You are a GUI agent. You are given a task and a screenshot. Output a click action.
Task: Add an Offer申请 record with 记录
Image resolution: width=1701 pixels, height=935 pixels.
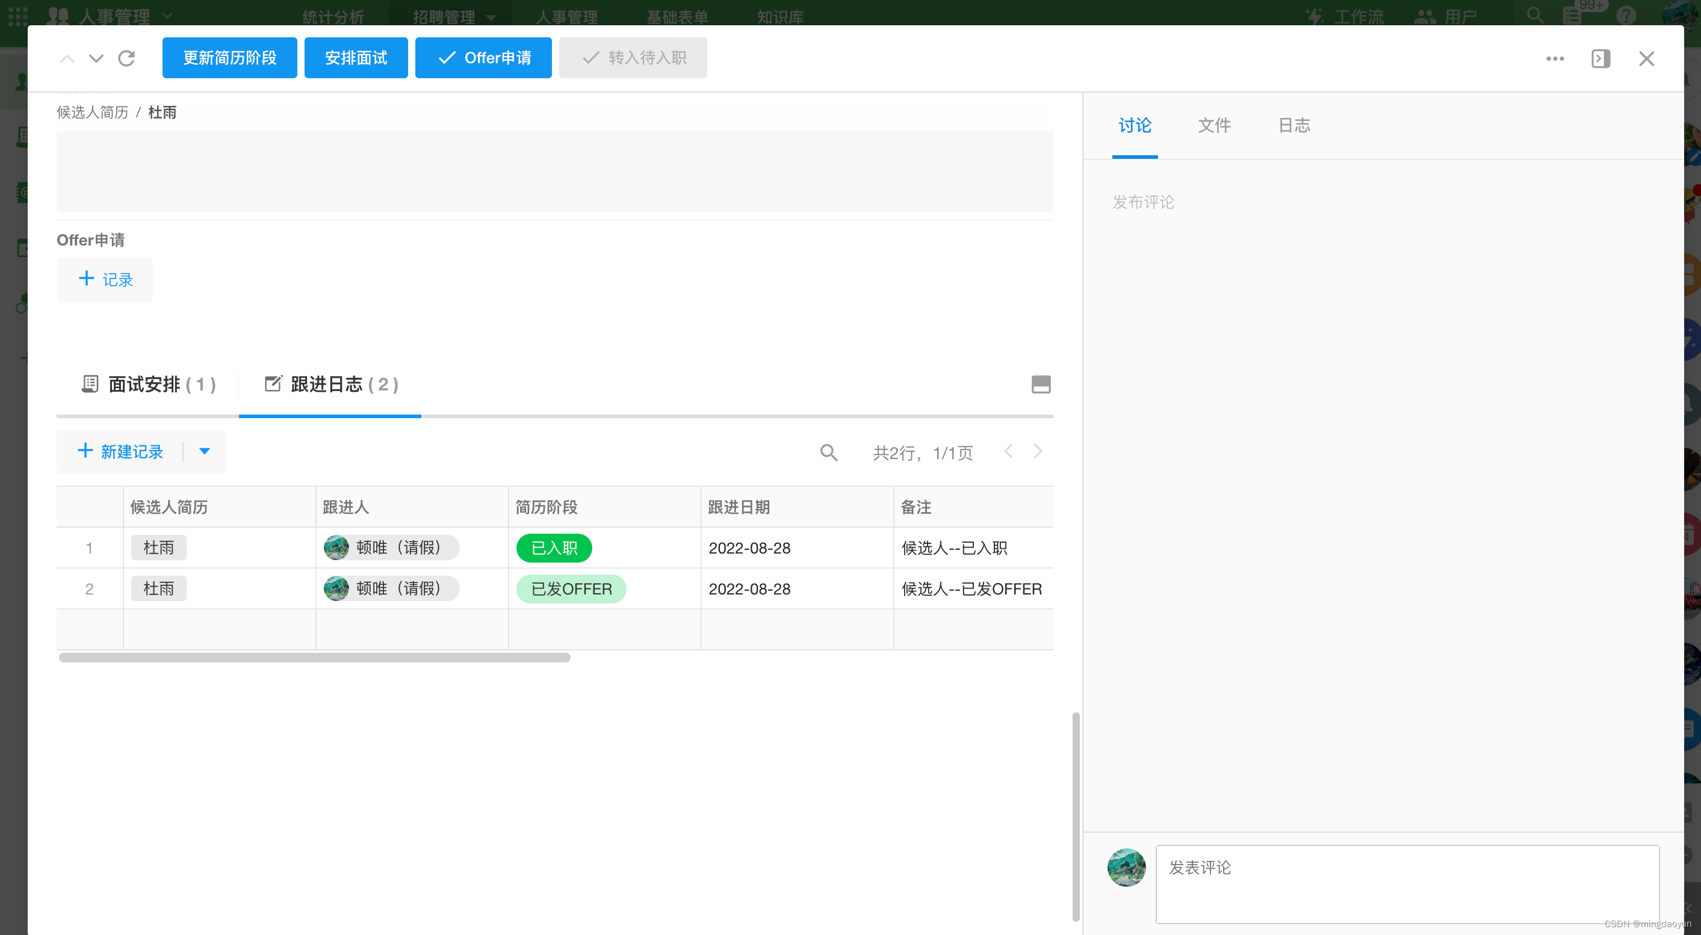click(106, 280)
